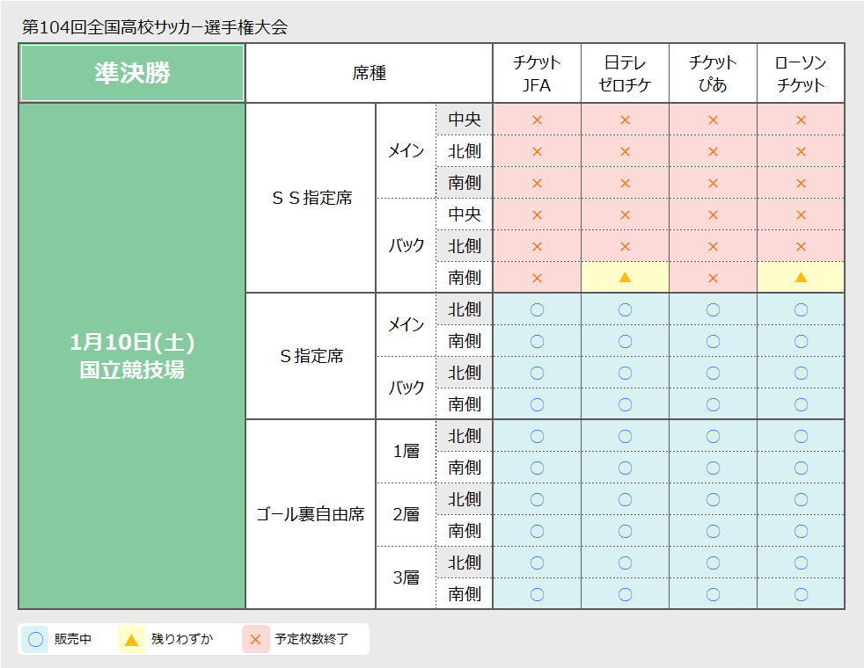This screenshot has height=668, width=864.
Task: Click the yellow triangle icon in the 残りわずか legend
Action: (x=131, y=639)
